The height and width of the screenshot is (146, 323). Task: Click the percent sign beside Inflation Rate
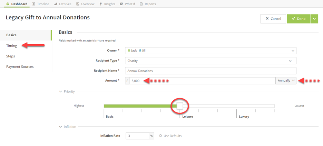click(151, 136)
